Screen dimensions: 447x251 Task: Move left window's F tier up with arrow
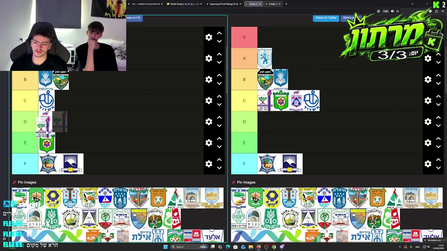pos(219,160)
